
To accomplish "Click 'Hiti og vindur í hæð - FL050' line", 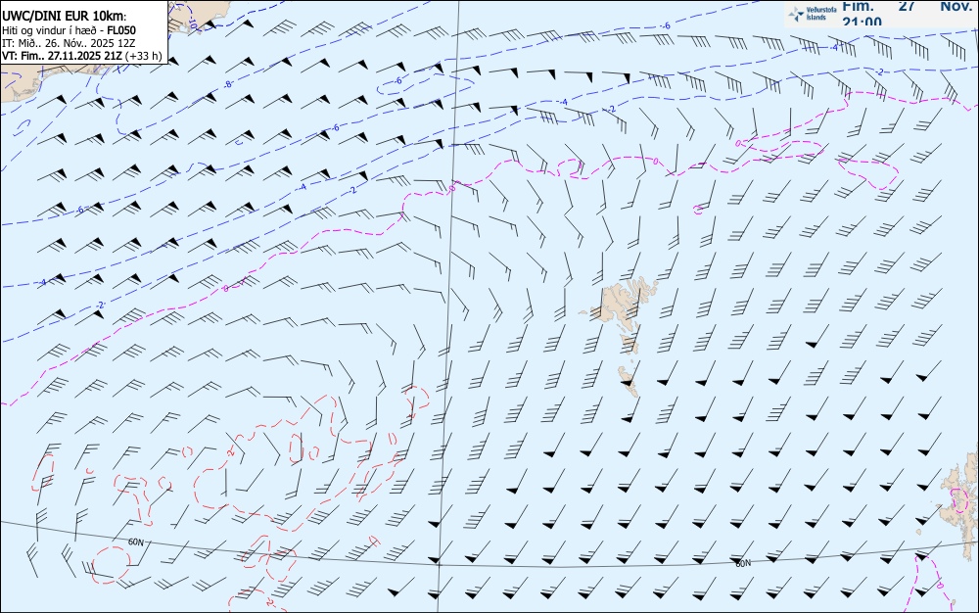I will (69, 30).
